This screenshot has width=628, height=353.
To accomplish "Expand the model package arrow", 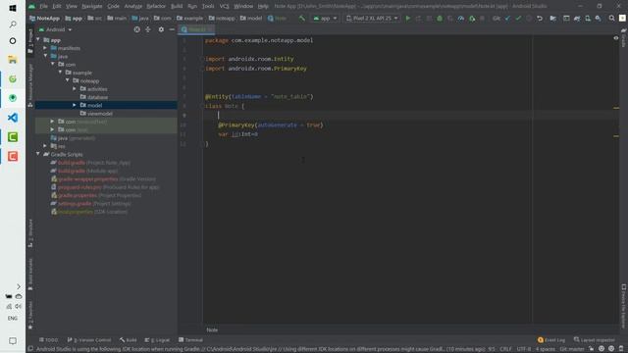I will [75, 105].
